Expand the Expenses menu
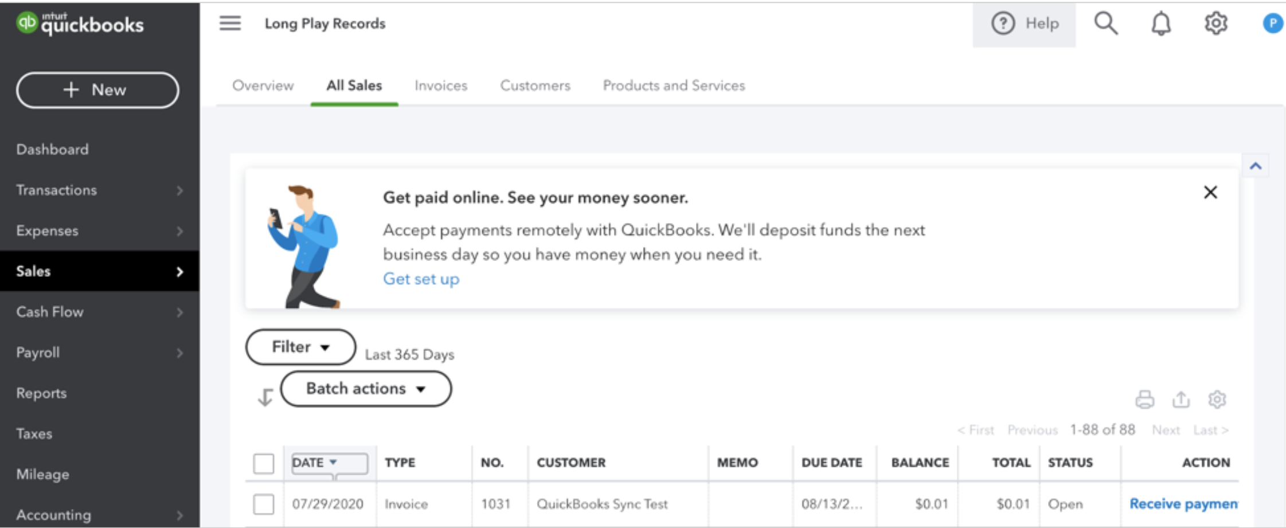This screenshot has width=1286, height=528. tap(100, 231)
